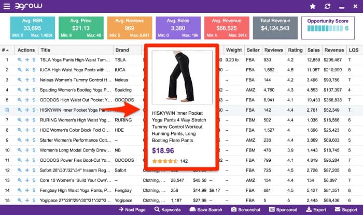The image size is (363, 215).
Task: Click plus icon in HISKYWIN row
Action: pyautogui.click(x=27, y=110)
